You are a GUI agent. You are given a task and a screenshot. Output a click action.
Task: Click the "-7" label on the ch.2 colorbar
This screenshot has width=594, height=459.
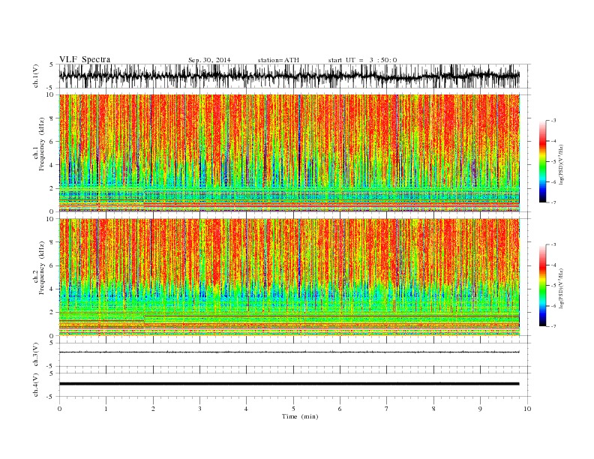tap(553, 326)
